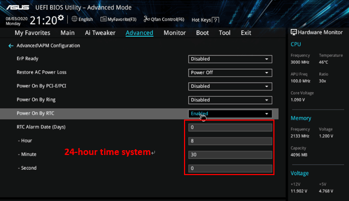Select the Power On By RTC row label
This screenshot has height=201, width=349.
click(x=35, y=113)
